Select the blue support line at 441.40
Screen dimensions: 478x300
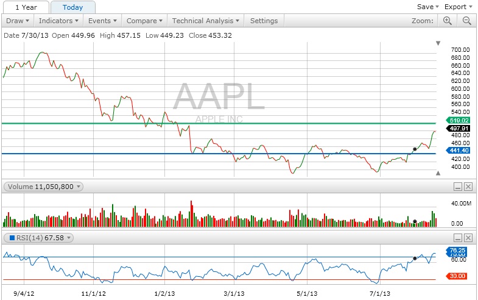tap(219, 154)
